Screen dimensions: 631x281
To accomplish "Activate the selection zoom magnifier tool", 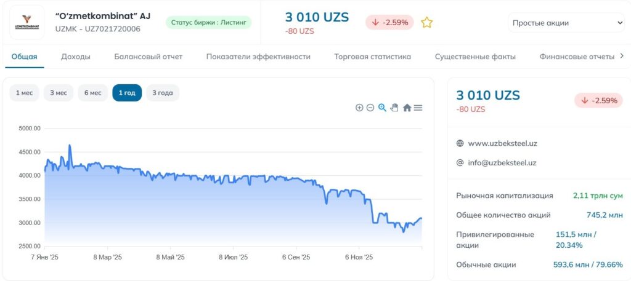I will click(382, 108).
